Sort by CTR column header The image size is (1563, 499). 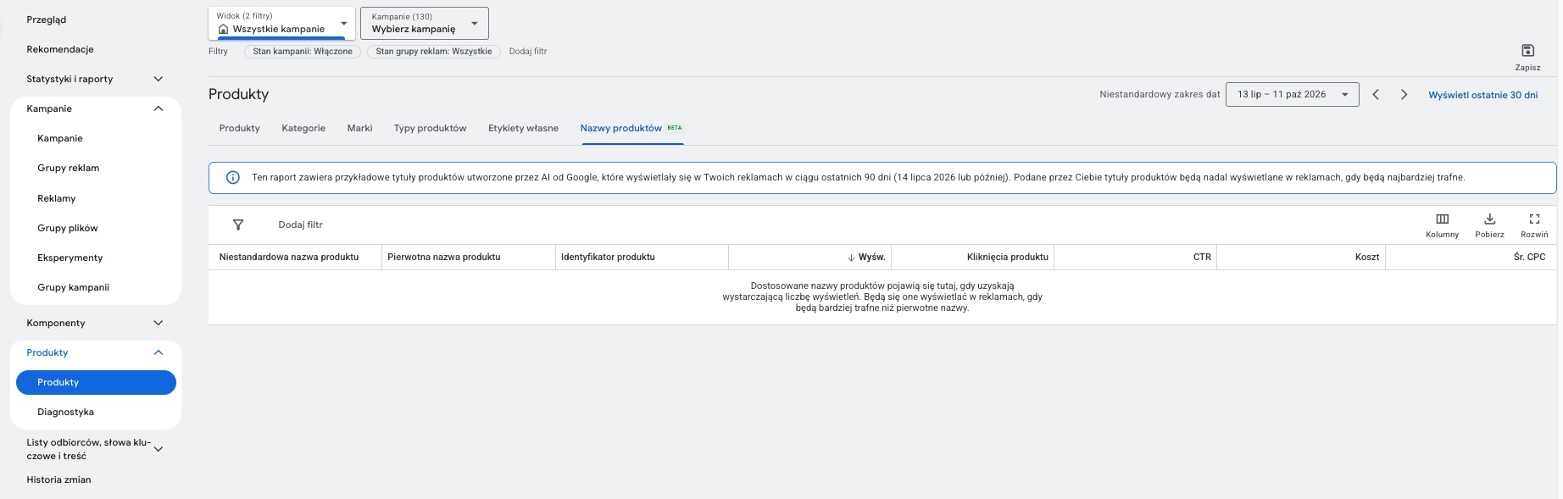click(1202, 257)
